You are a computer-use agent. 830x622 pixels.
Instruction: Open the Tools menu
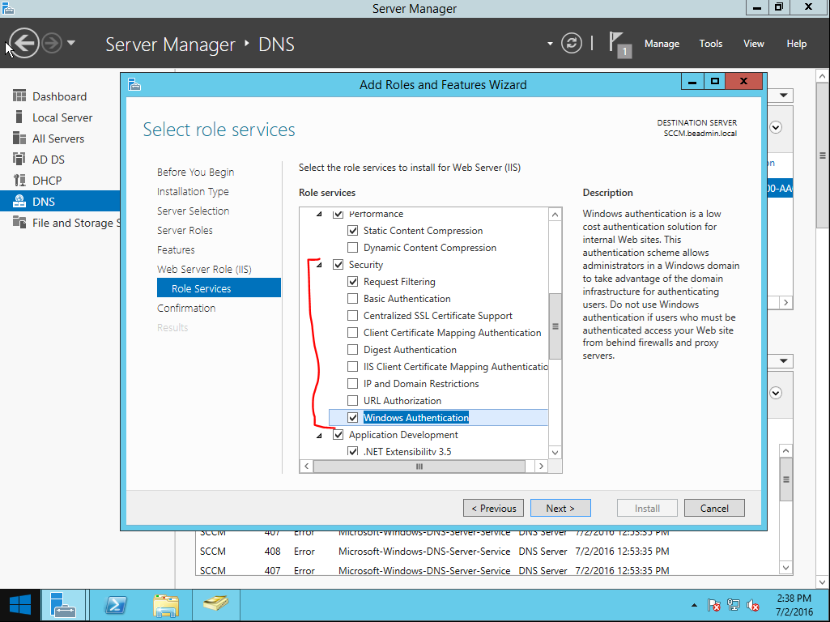click(x=710, y=44)
